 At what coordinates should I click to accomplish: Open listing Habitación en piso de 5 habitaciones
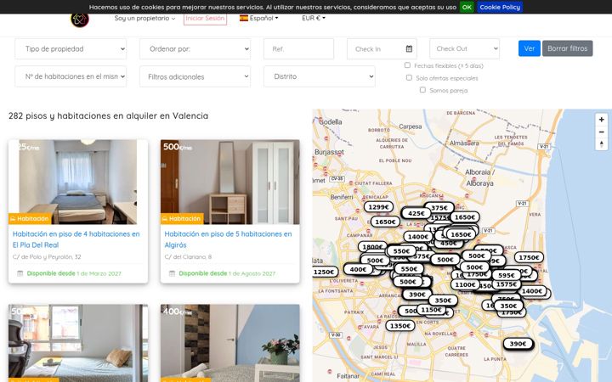click(x=228, y=239)
